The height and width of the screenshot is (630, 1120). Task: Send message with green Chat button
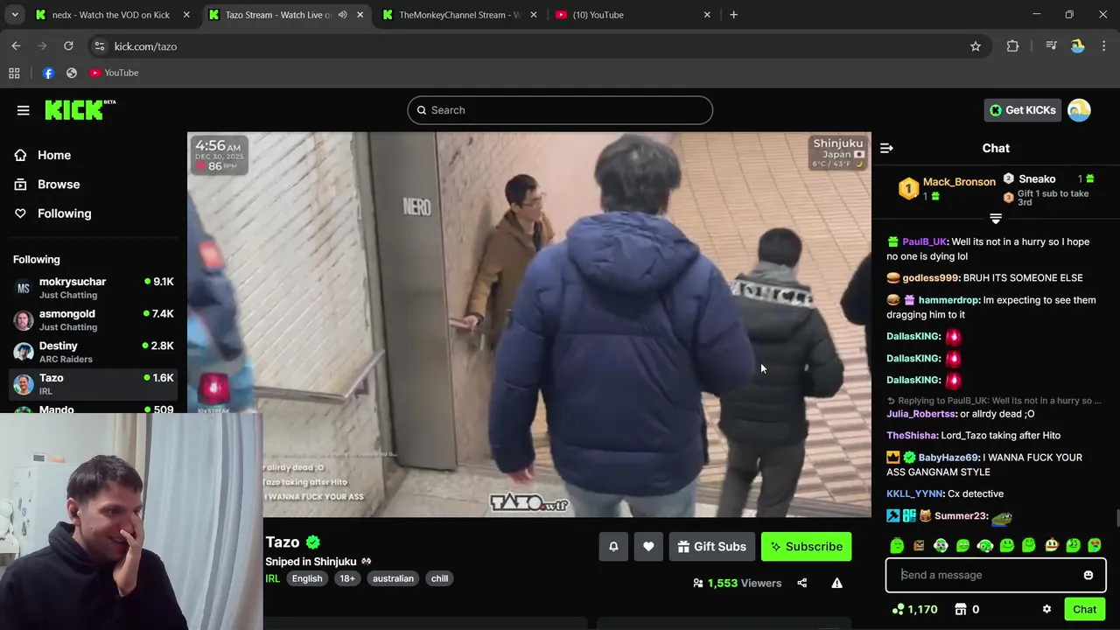pos(1084,609)
